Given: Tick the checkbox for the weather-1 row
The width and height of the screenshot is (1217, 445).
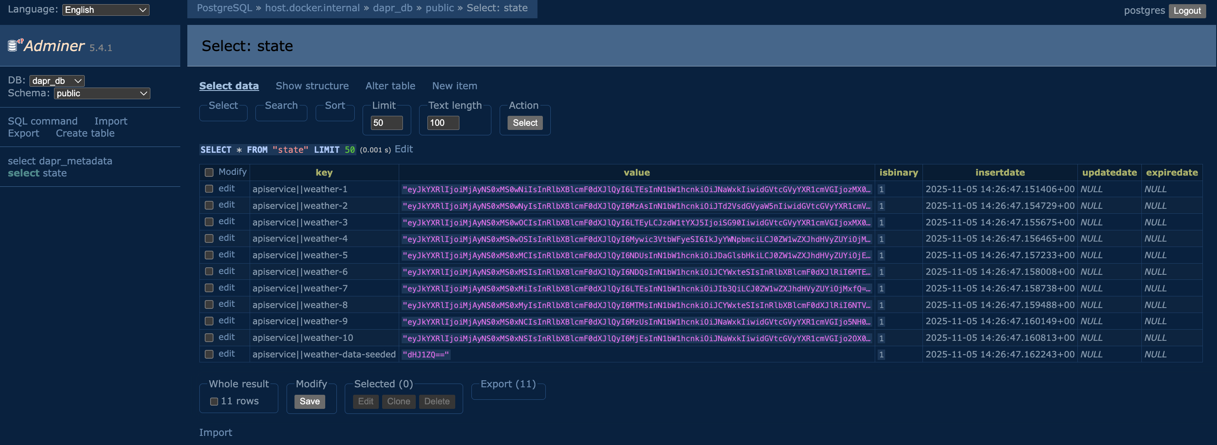Looking at the screenshot, I should point(209,189).
